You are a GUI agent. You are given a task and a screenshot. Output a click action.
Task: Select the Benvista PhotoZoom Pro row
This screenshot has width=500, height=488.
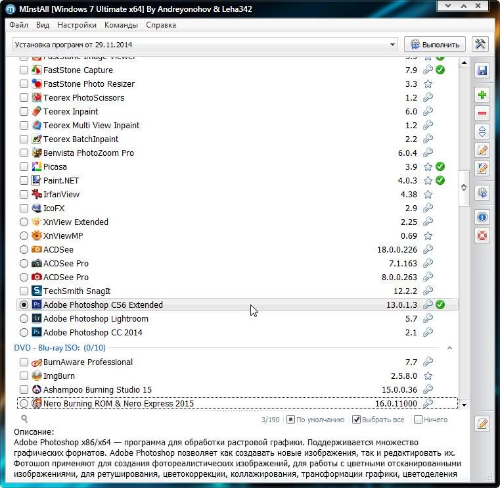(237, 153)
